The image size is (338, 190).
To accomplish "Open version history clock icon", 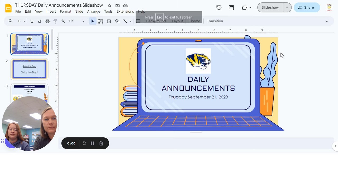I will coord(219,7).
